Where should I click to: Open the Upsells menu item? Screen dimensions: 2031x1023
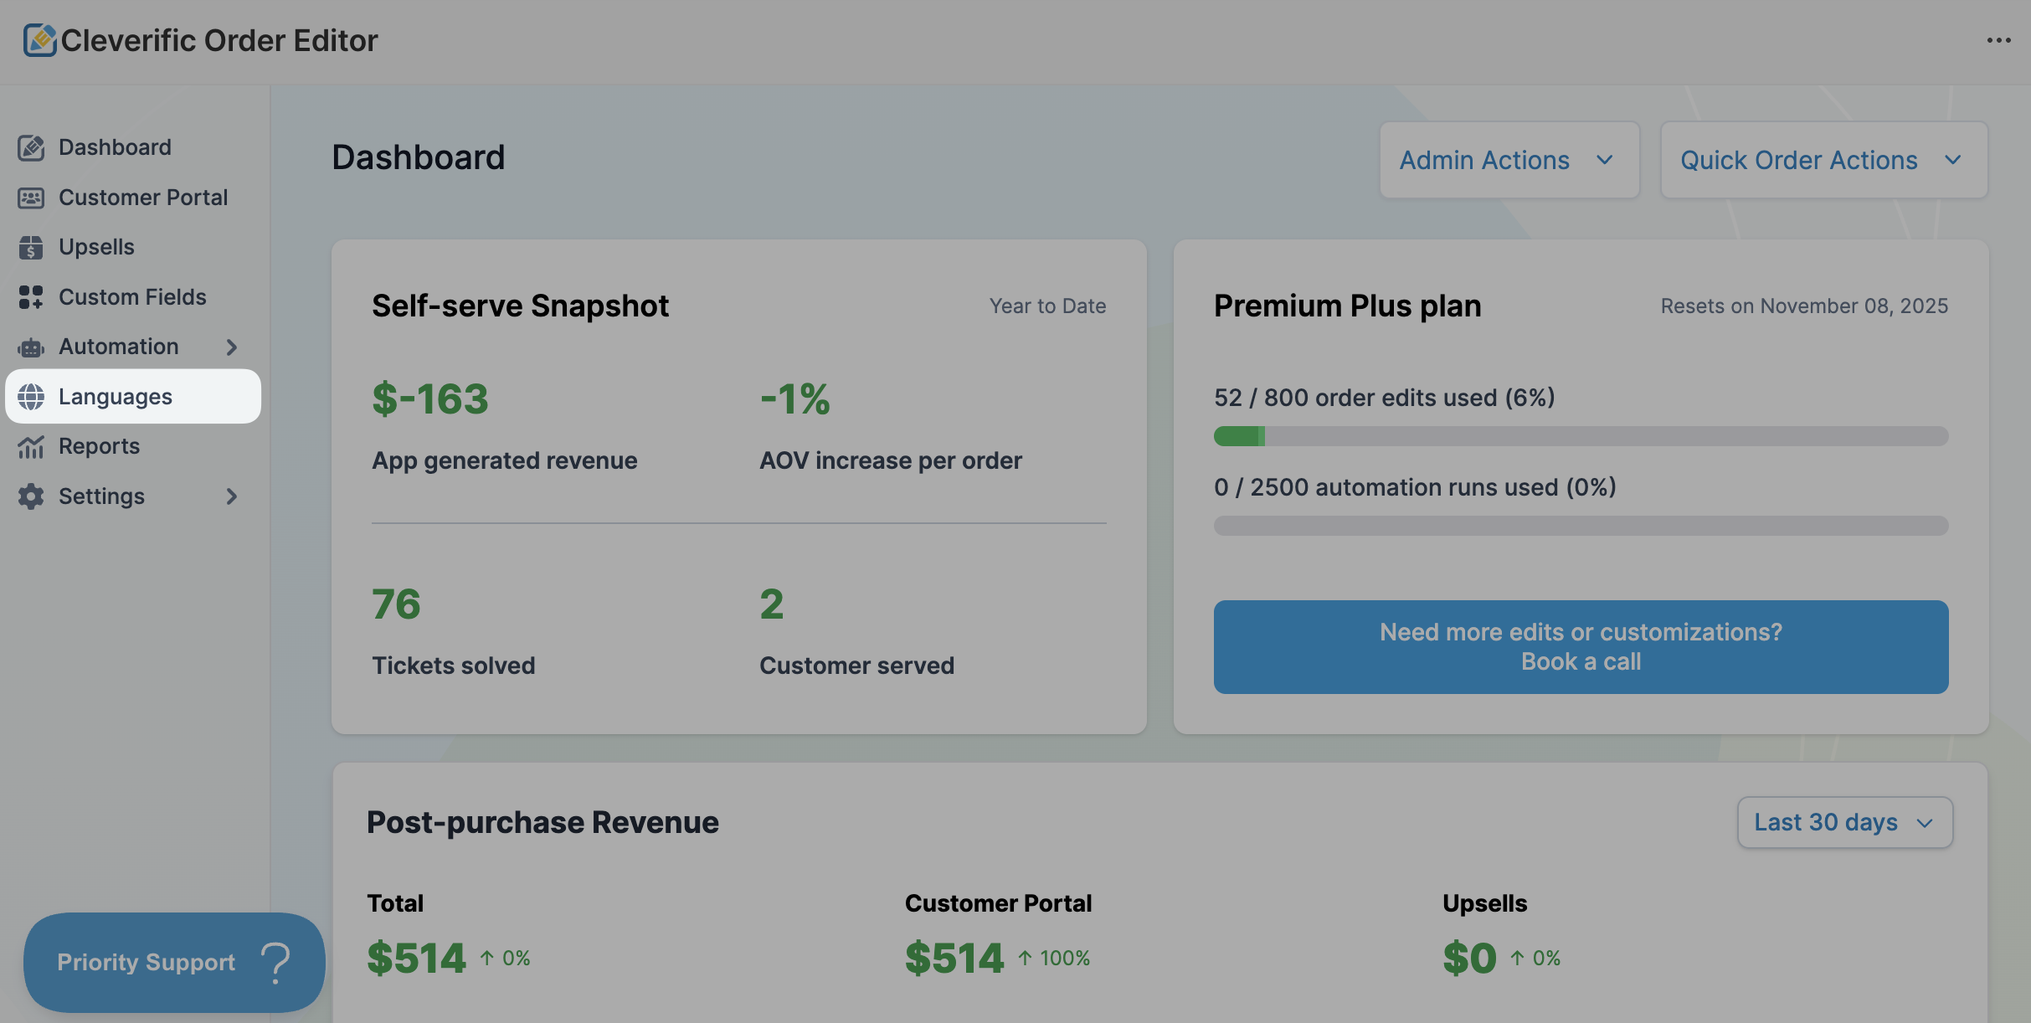(96, 247)
